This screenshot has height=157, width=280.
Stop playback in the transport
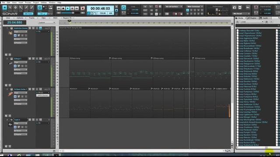(x=63, y=8)
